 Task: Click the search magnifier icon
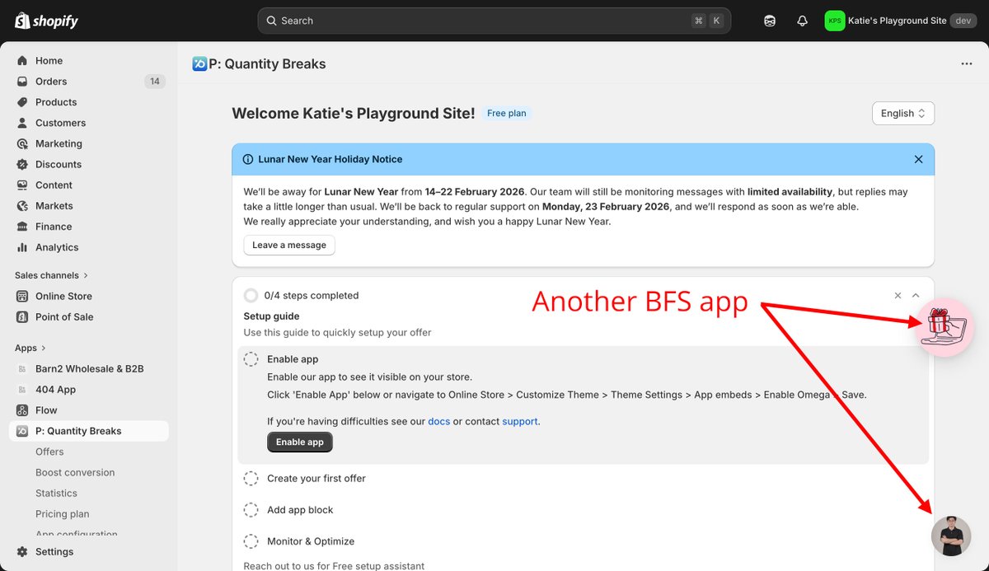tap(271, 21)
